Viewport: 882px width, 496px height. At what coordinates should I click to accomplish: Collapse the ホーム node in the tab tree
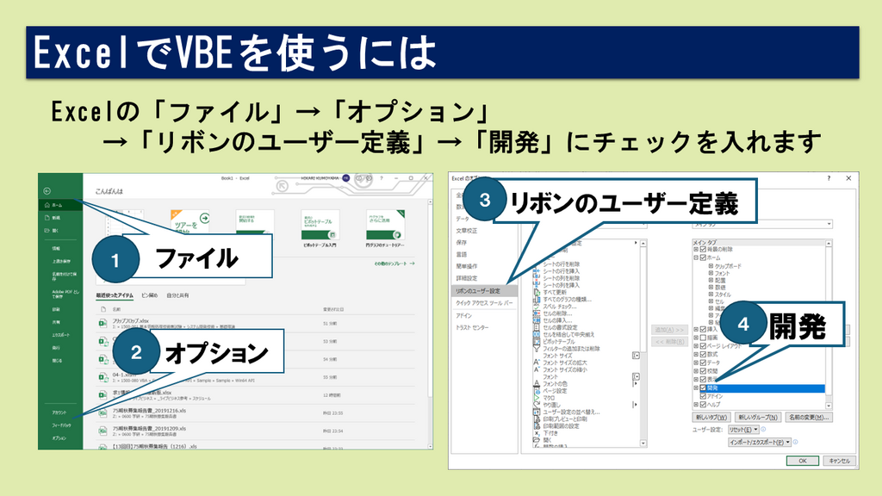696,257
